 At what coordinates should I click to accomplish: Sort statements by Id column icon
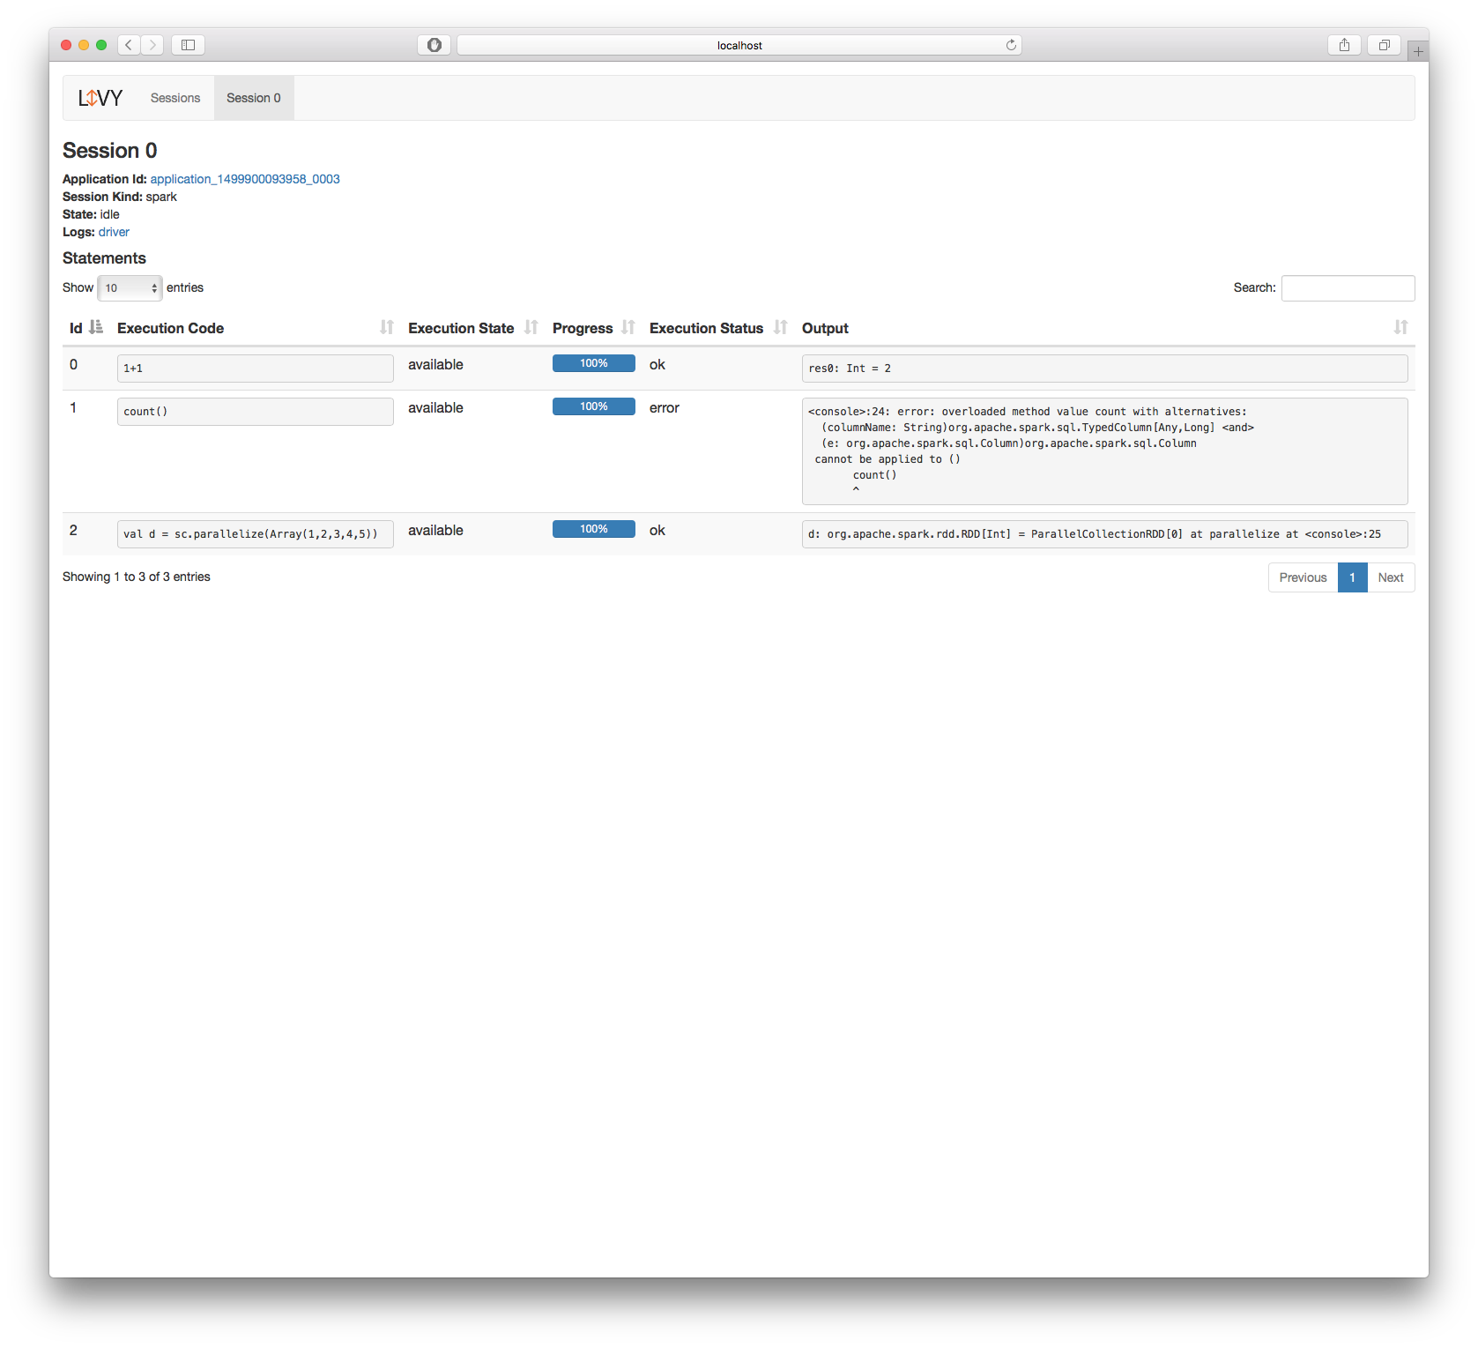96,327
